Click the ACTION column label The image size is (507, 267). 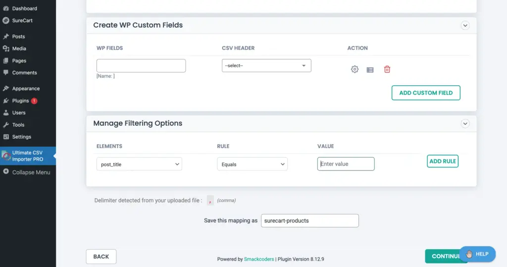[357, 48]
